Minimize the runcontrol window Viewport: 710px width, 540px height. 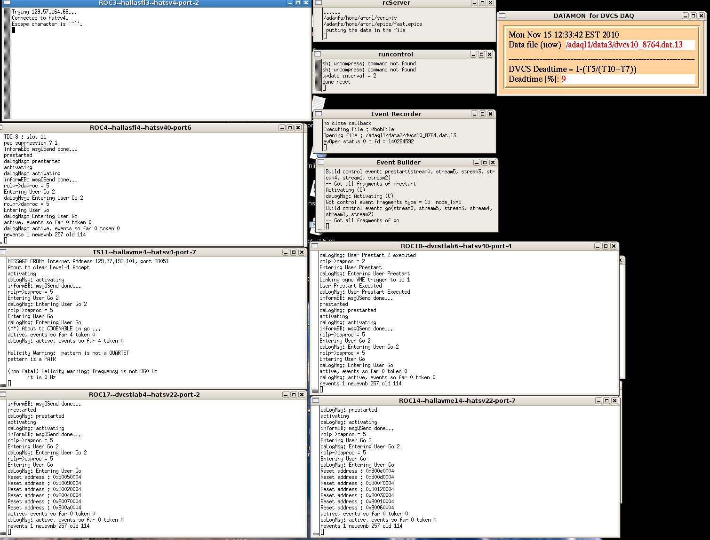[473, 54]
